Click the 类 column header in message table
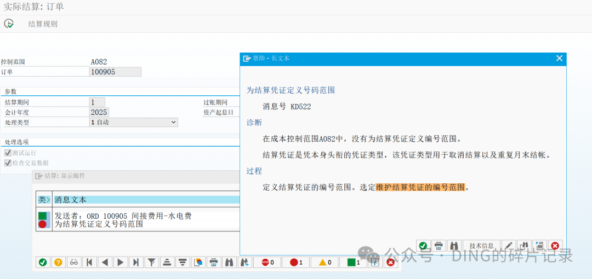Image resolution: width=592 pixels, height=279 pixels. click(x=44, y=200)
